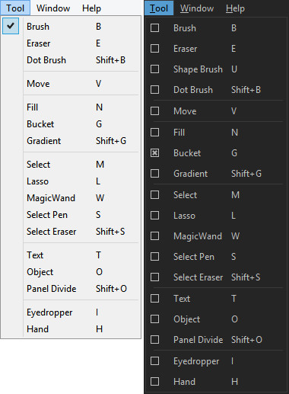Select Hand in the dark Tool menu
The width and height of the screenshot is (289, 394).
(x=215, y=382)
